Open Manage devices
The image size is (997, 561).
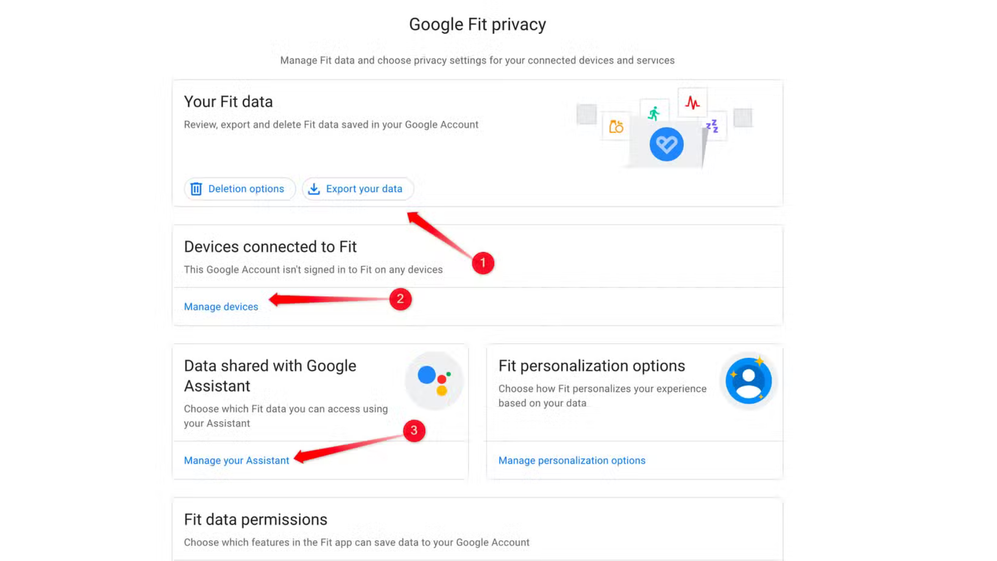[221, 306]
